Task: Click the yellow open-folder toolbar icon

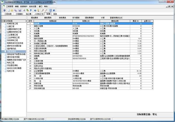Action: [x=12, y=10]
